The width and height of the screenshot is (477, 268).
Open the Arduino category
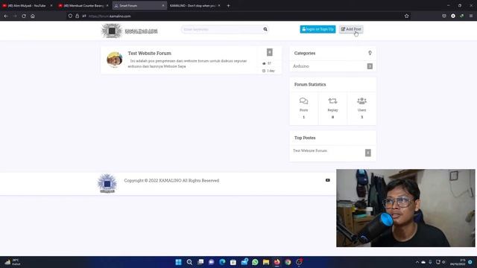click(x=301, y=66)
